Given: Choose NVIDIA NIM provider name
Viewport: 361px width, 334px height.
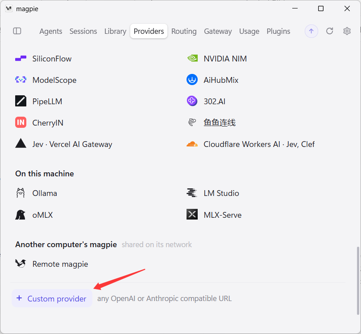Looking at the screenshot, I should pos(225,59).
